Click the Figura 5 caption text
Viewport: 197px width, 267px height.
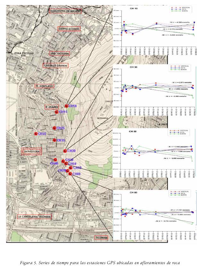(x=98, y=254)
